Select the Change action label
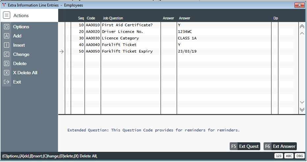The height and width of the screenshot is (162, 307). (x=21, y=54)
